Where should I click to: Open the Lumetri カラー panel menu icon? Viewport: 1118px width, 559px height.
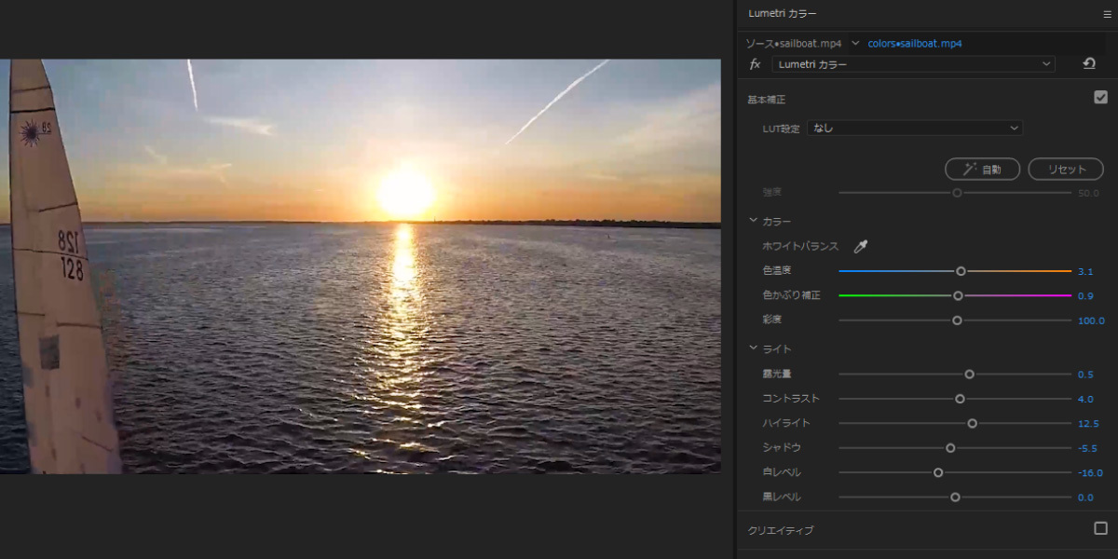pyautogui.click(x=1107, y=14)
